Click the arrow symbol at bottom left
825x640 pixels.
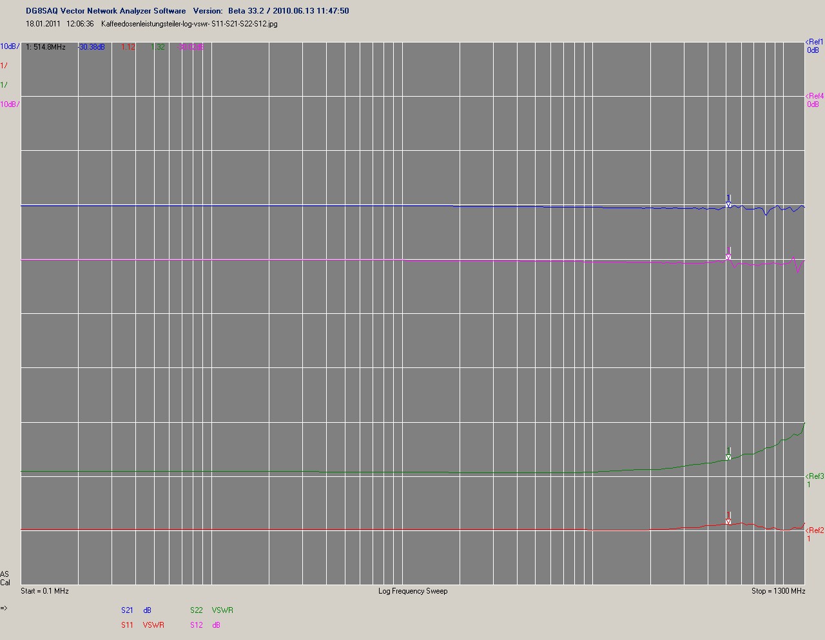click(4, 608)
